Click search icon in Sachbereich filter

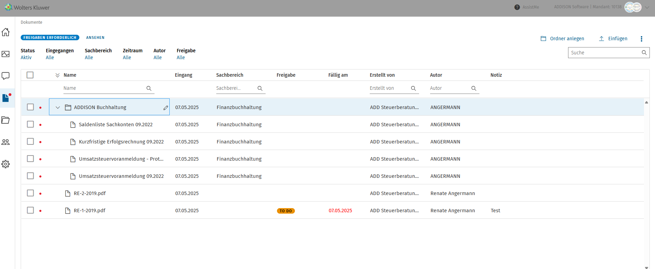[x=260, y=88]
